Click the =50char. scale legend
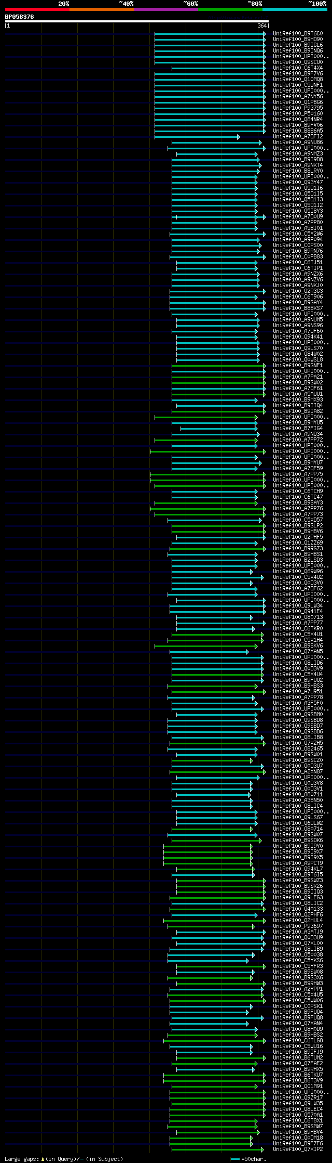The height and width of the screenshot is (1163, 332). pyautogui.click(x=248, y=1159)
